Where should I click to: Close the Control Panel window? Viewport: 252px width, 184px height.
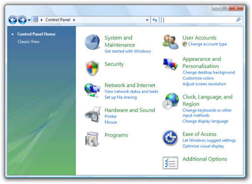pyautogui.click(x=236, y=8)
